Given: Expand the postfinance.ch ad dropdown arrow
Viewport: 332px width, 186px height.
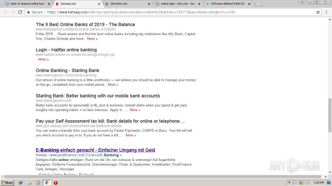Looking at the screenshot, I should coord(121,155).
